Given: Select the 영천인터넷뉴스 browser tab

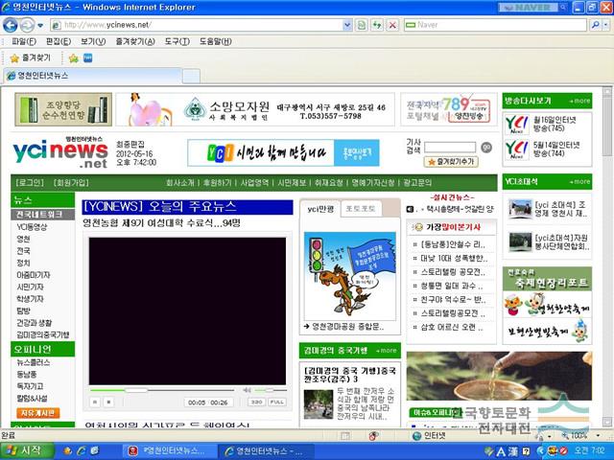Looking at the screenshot, I should pyautogui.click(x=93, y=76).
